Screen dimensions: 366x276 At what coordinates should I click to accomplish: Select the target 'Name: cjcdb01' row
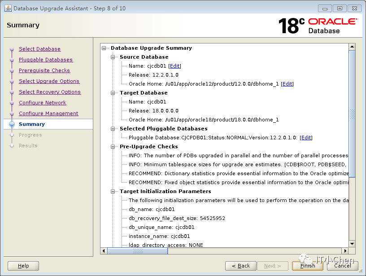coord(147,102)
